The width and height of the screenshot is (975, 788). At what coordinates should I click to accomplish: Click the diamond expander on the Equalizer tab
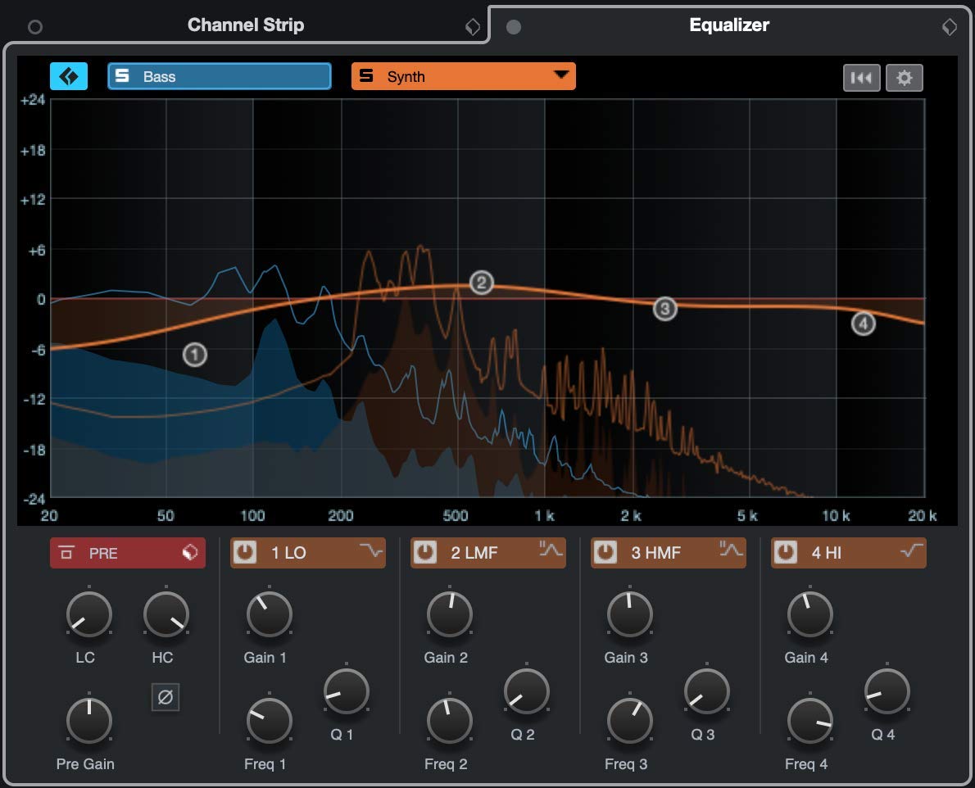click(949, 26)
